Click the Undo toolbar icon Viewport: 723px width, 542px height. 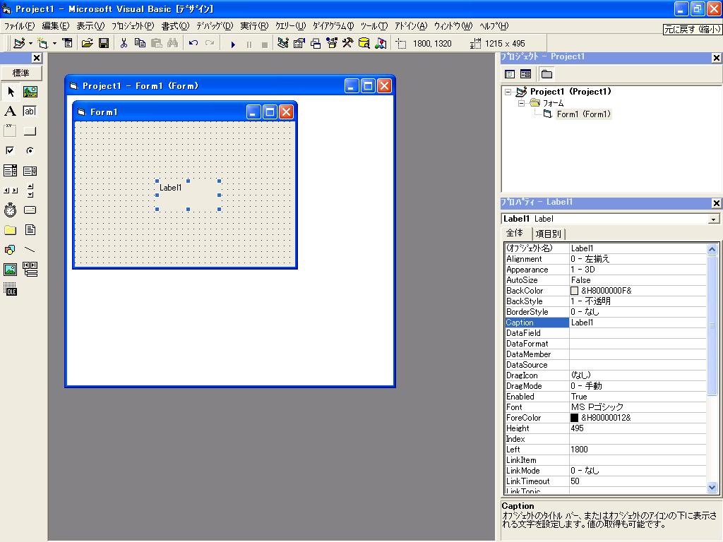[193, 43]
